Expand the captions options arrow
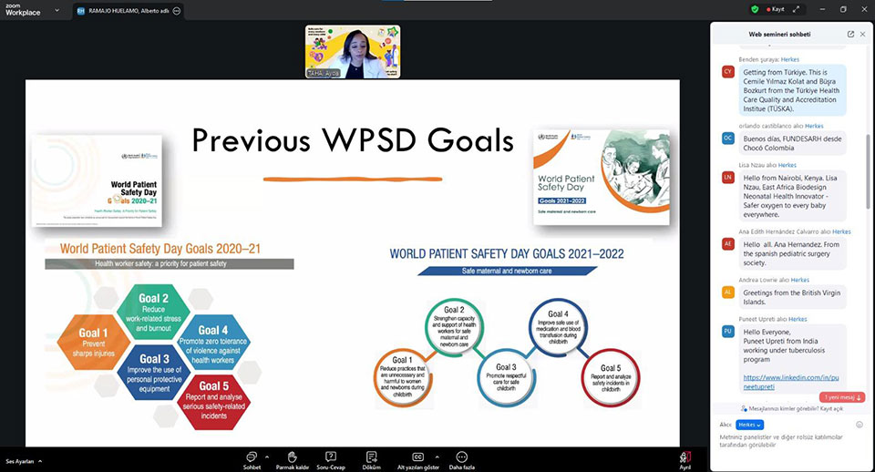 coord(437,456)
